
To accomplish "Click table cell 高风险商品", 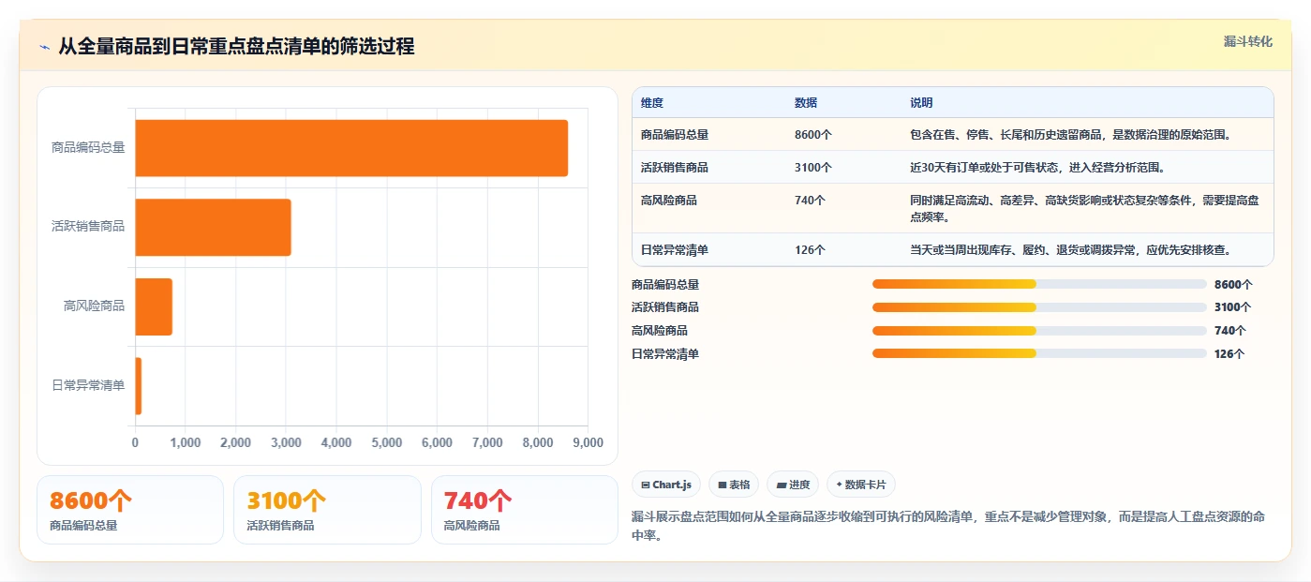I will (669, 201).
